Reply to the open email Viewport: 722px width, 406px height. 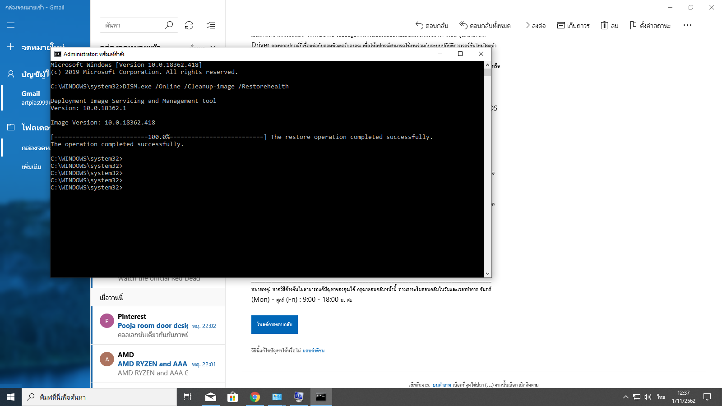[432, 25]
